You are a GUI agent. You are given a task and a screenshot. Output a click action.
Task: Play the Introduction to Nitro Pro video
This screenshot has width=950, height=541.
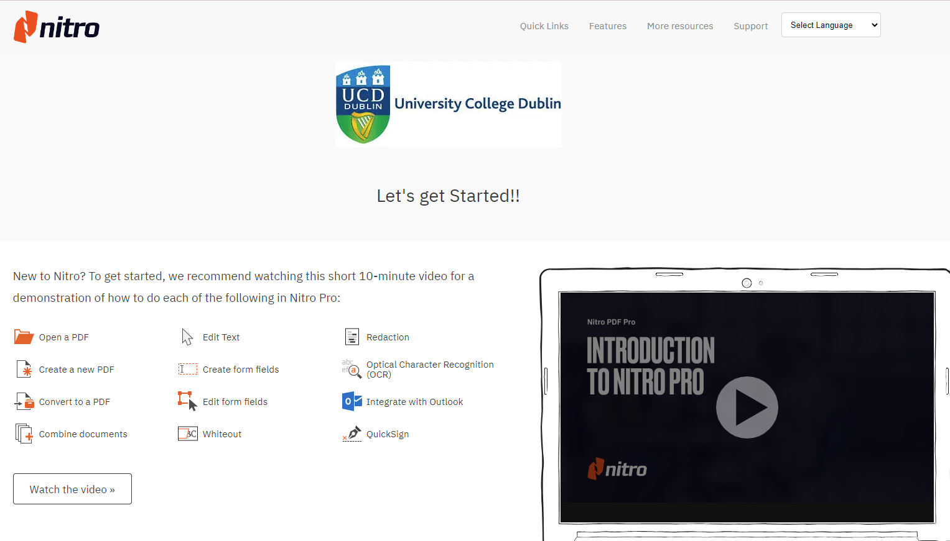747,407
